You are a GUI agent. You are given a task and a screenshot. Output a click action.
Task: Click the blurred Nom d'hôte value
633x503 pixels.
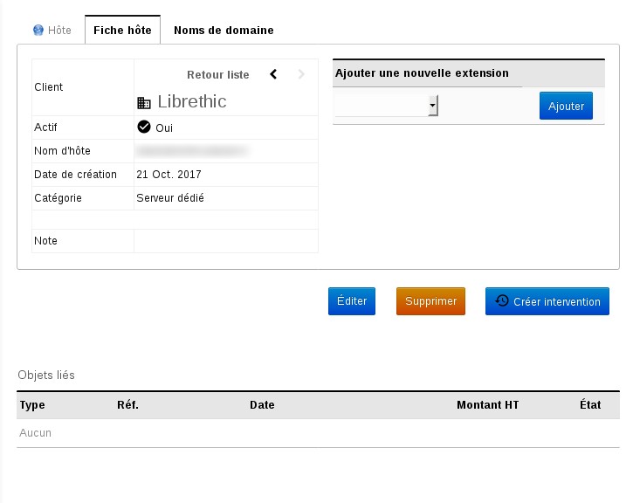click(x=192, y=151)
